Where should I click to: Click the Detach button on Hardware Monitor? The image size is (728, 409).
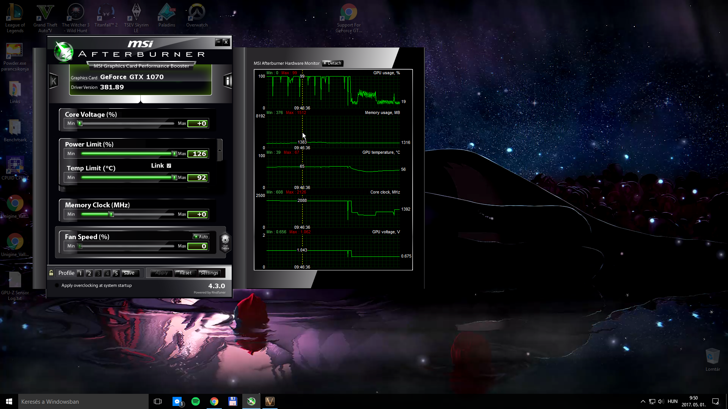tap(333, 63)
